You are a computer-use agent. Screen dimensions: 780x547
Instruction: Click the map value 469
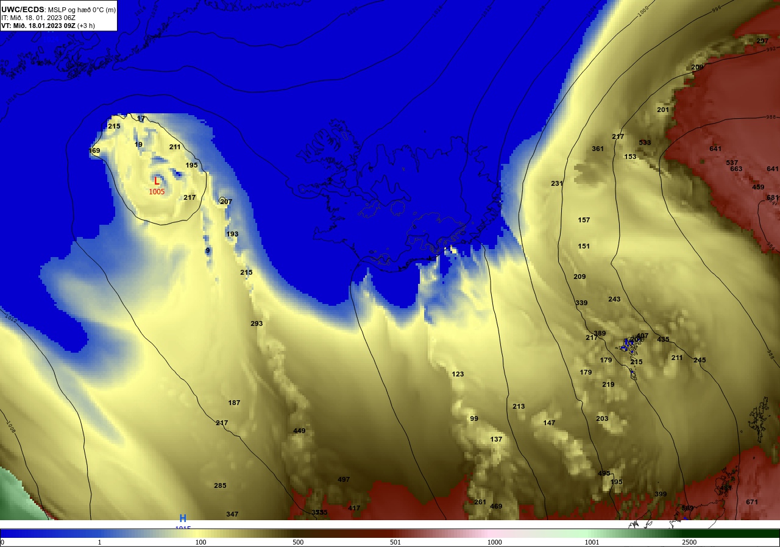(x=496, y=507)
